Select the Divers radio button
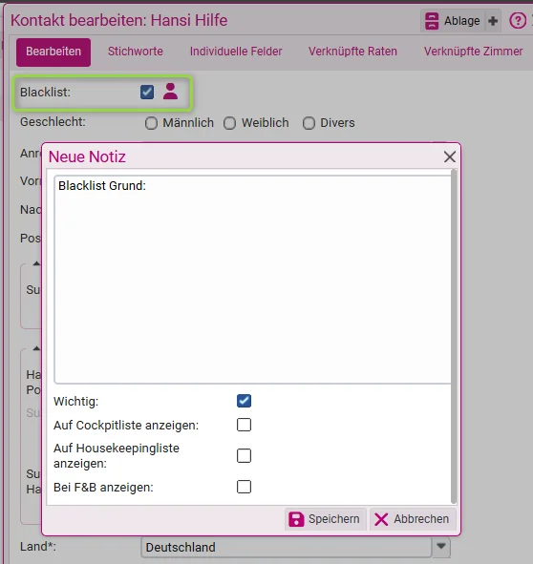 [309, 123]
